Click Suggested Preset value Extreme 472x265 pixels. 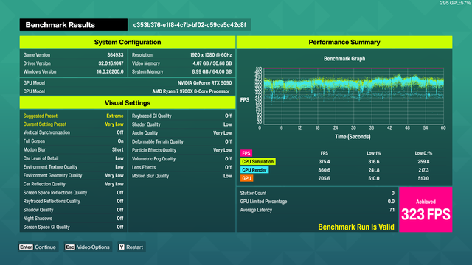click(115, 116)
